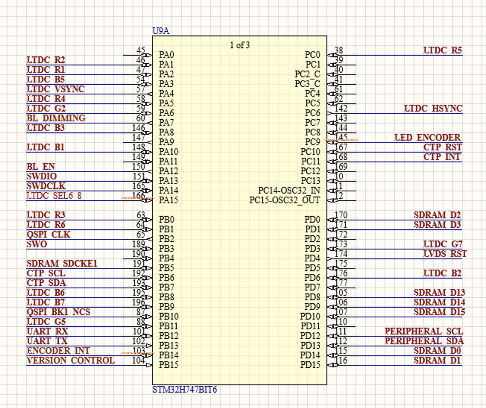Screen dimensions: 486x408
Task: Select the UART_TX net label
Action: point(46,341)
